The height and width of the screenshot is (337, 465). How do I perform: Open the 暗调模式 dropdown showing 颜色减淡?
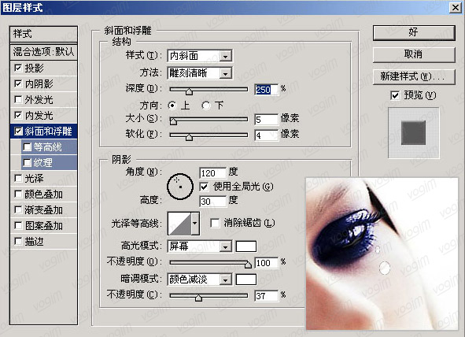[x=200, y=280]
